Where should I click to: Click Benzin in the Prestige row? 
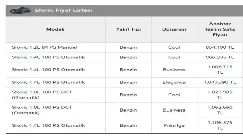[128, 125]
